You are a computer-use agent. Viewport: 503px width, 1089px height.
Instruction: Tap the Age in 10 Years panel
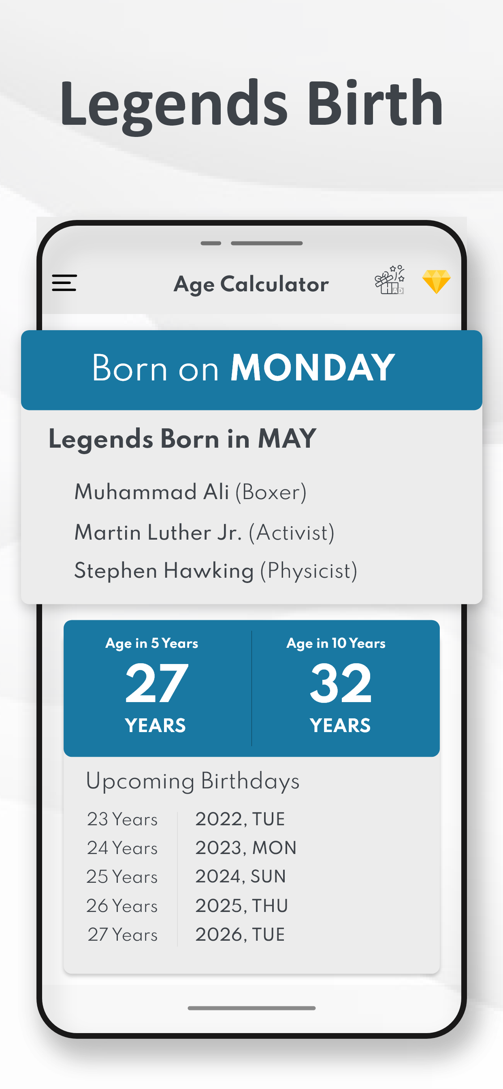tap(346, 688)
